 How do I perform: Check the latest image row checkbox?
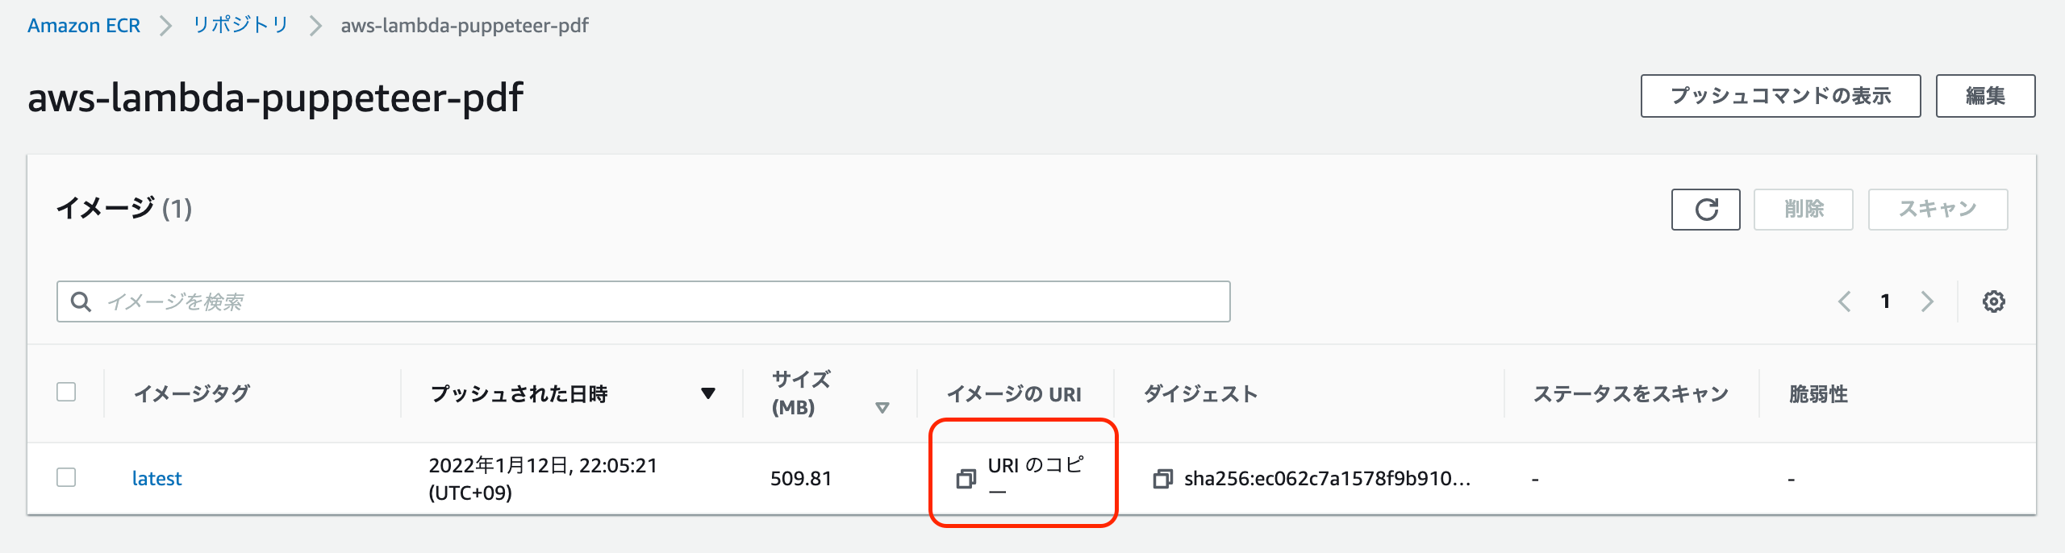(66, 477)
